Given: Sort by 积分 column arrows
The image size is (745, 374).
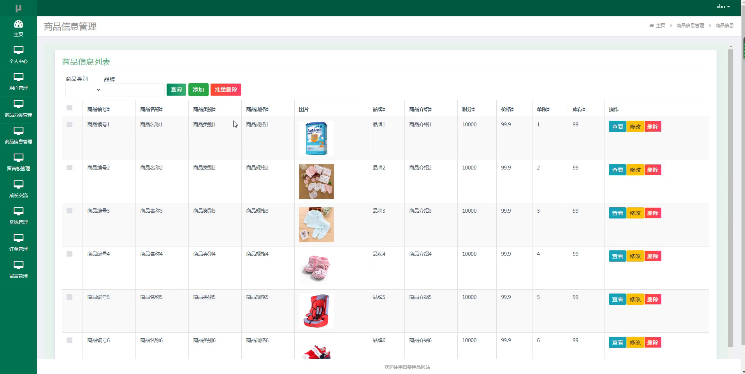Looking at the screenshot, I should (x=473, y=110).
